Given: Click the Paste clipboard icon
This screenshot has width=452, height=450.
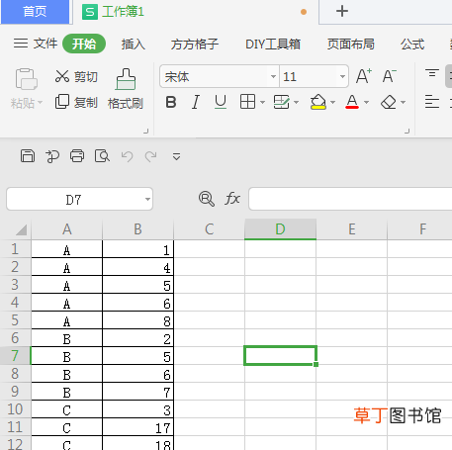Looking at the screenshot, I should point(26,79).
